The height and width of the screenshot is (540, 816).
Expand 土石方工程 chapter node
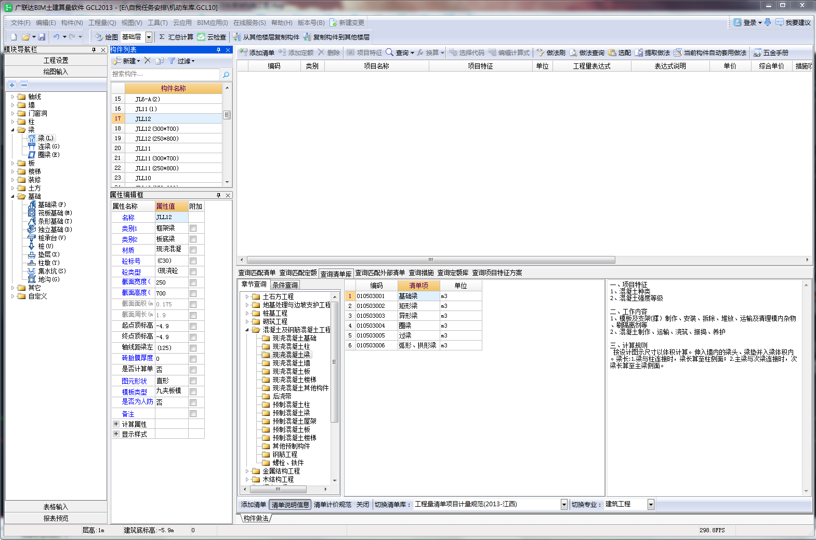pos(247,296)
